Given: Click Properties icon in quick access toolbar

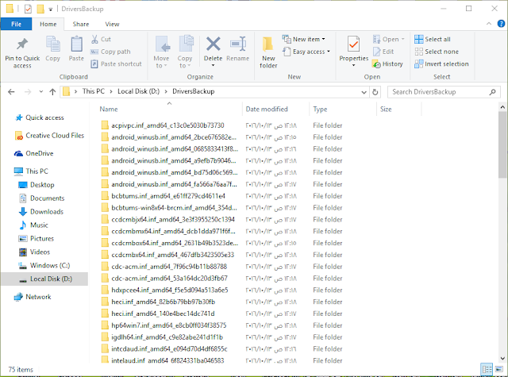Looking at the screenshot, I should pyautogui.click(x=29, y=9).
